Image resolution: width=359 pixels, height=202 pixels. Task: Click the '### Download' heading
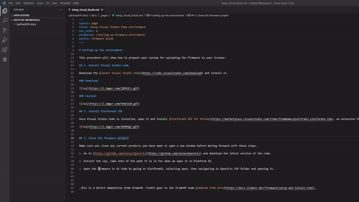click(x=88, y=81)
